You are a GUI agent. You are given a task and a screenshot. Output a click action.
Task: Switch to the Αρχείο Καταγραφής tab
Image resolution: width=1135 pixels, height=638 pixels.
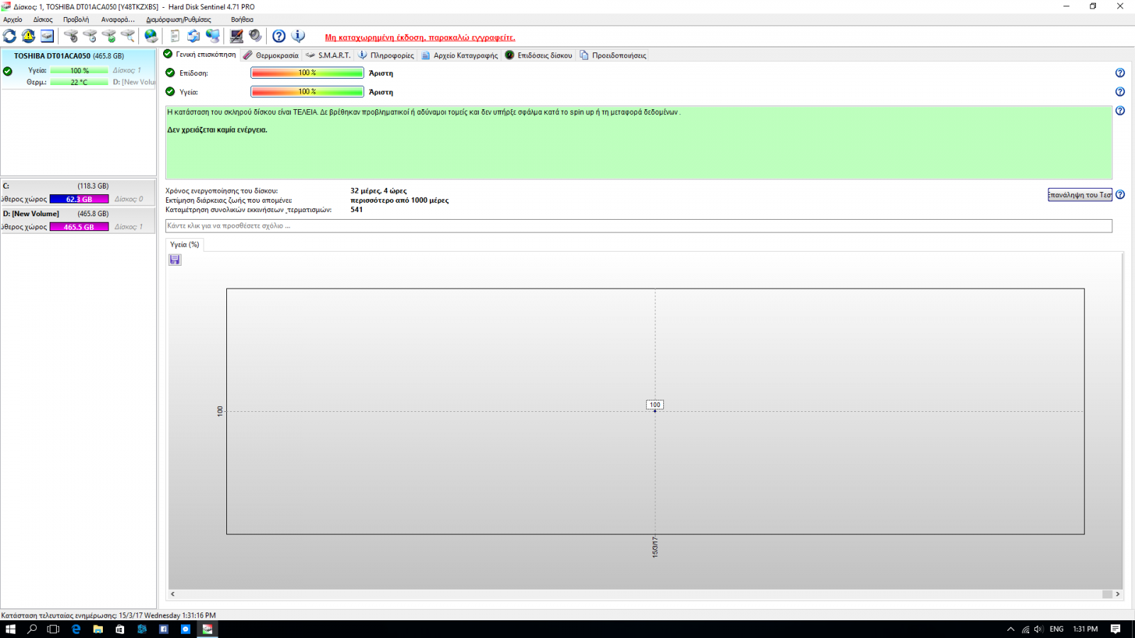(x=460, y=55)
